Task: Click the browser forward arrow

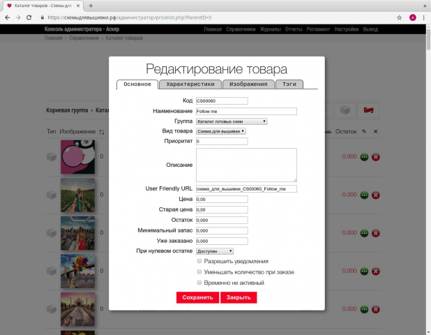Action: click(18, 17)
